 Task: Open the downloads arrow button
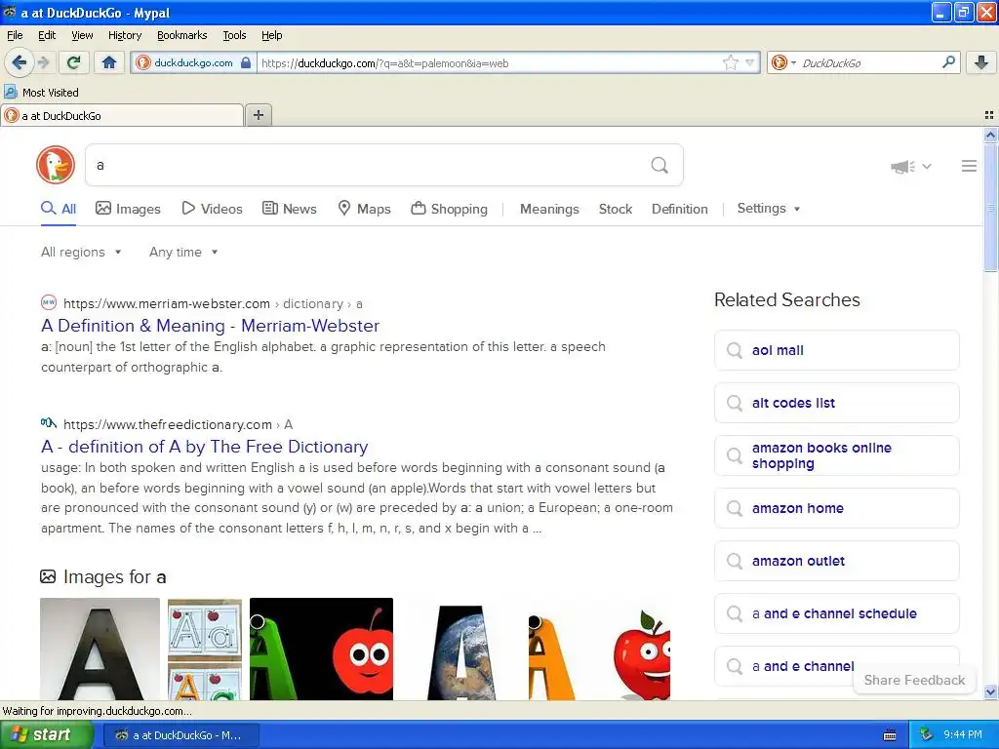981,62
